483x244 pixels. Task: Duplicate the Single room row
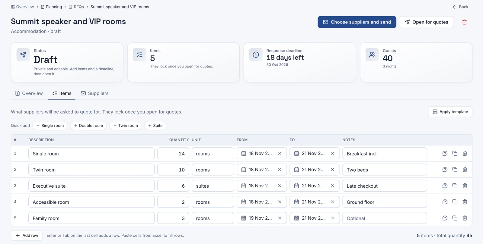pyautogui.click(x=455, y=153)
